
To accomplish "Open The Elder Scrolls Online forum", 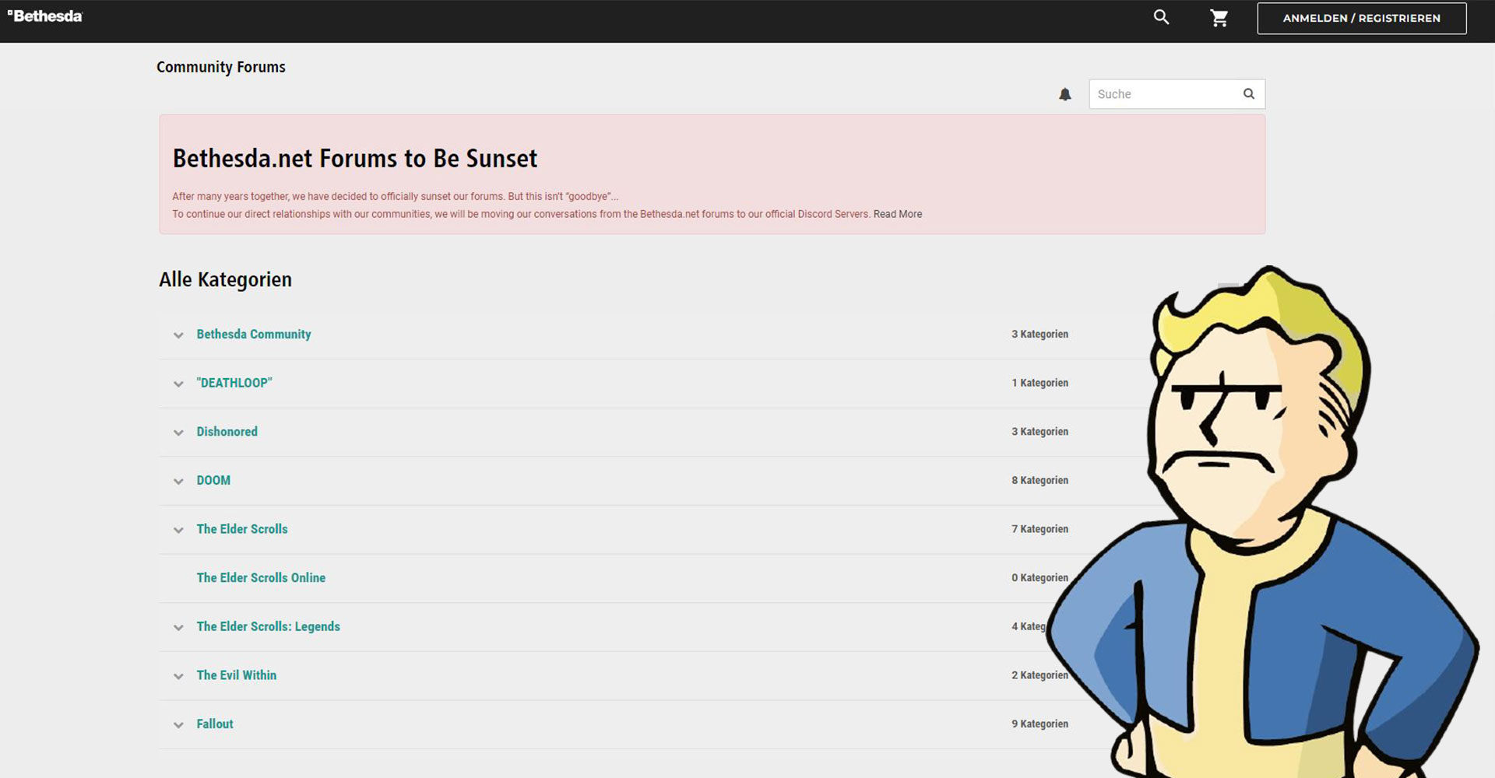I will tap(261, 577).
